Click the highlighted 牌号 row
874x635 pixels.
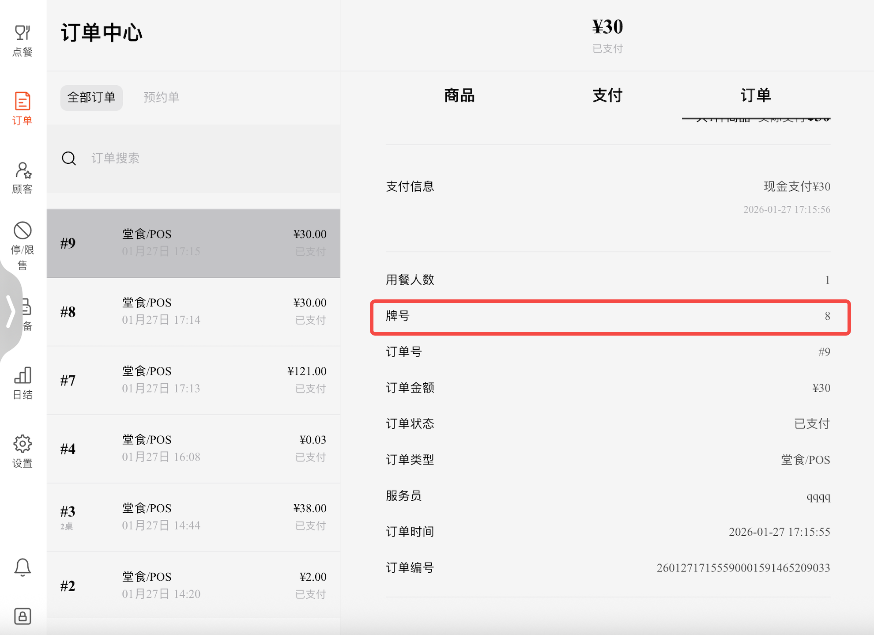610,317
